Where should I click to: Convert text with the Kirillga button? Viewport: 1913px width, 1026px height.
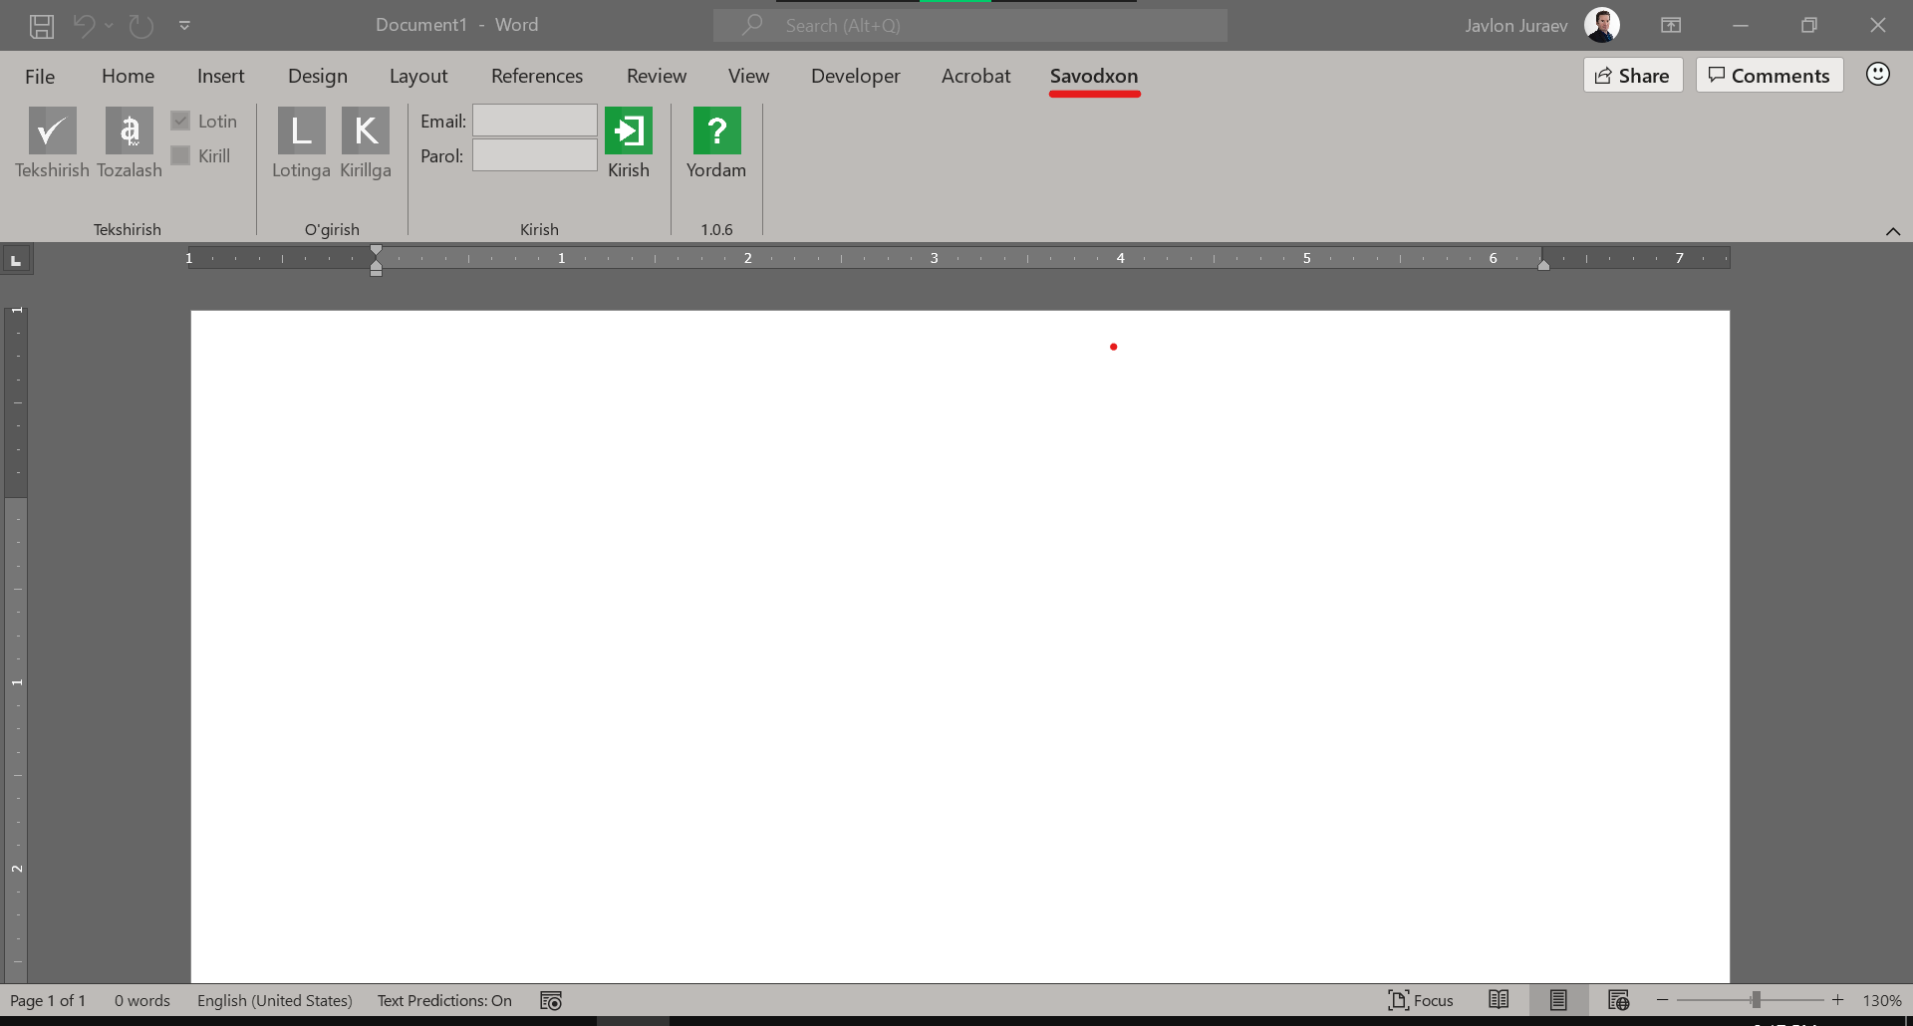365,131
